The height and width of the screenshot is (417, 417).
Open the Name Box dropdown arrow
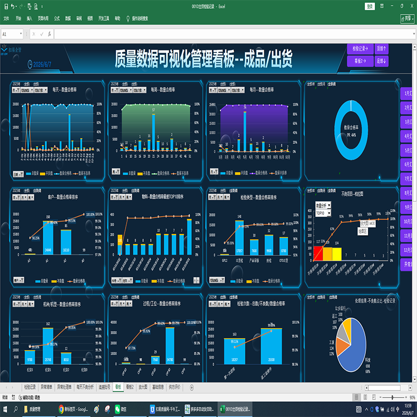21,34
